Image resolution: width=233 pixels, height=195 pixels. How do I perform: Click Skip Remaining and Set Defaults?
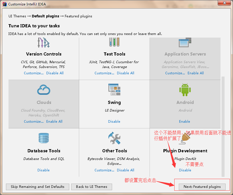[x=37, y=187]
